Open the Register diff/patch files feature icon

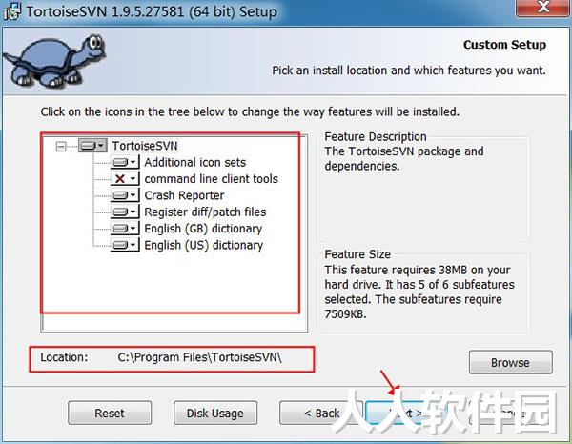(125, 212)
